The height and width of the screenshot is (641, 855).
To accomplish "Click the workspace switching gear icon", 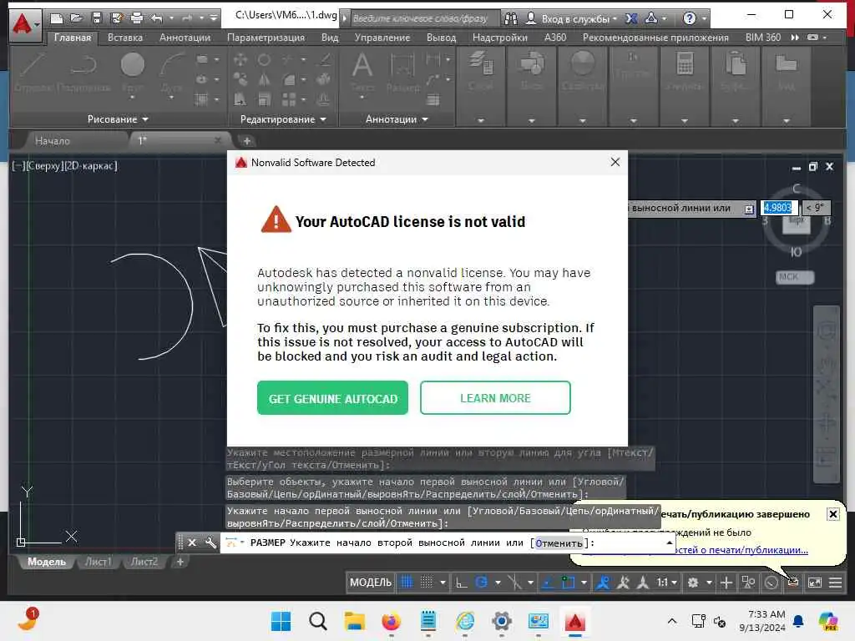I will pyautogui.click(x=693, y=583).
